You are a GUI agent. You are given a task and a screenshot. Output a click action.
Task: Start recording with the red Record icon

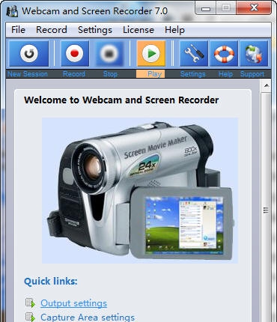[74, 54]
